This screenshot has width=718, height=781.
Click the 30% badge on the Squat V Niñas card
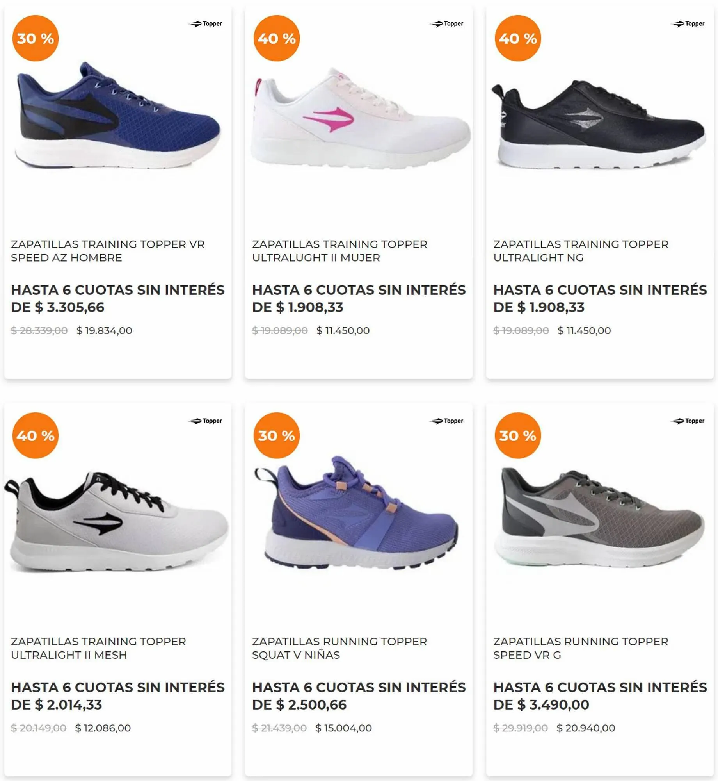tap(277, 435)
